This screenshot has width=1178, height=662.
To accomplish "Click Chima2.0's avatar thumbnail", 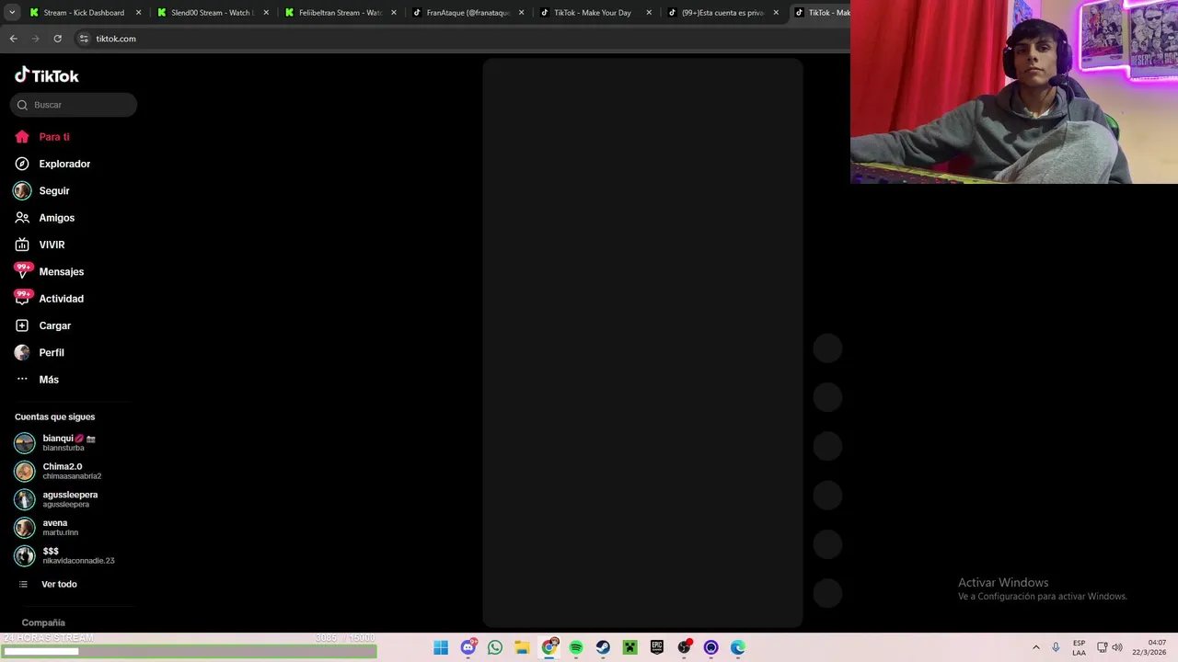I will 24,471.
